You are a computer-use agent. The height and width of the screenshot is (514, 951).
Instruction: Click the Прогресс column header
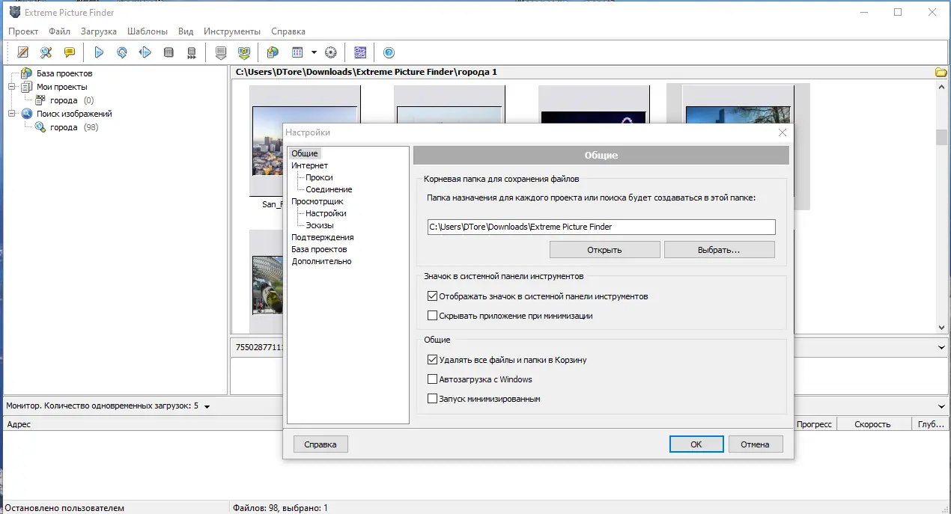814,424
